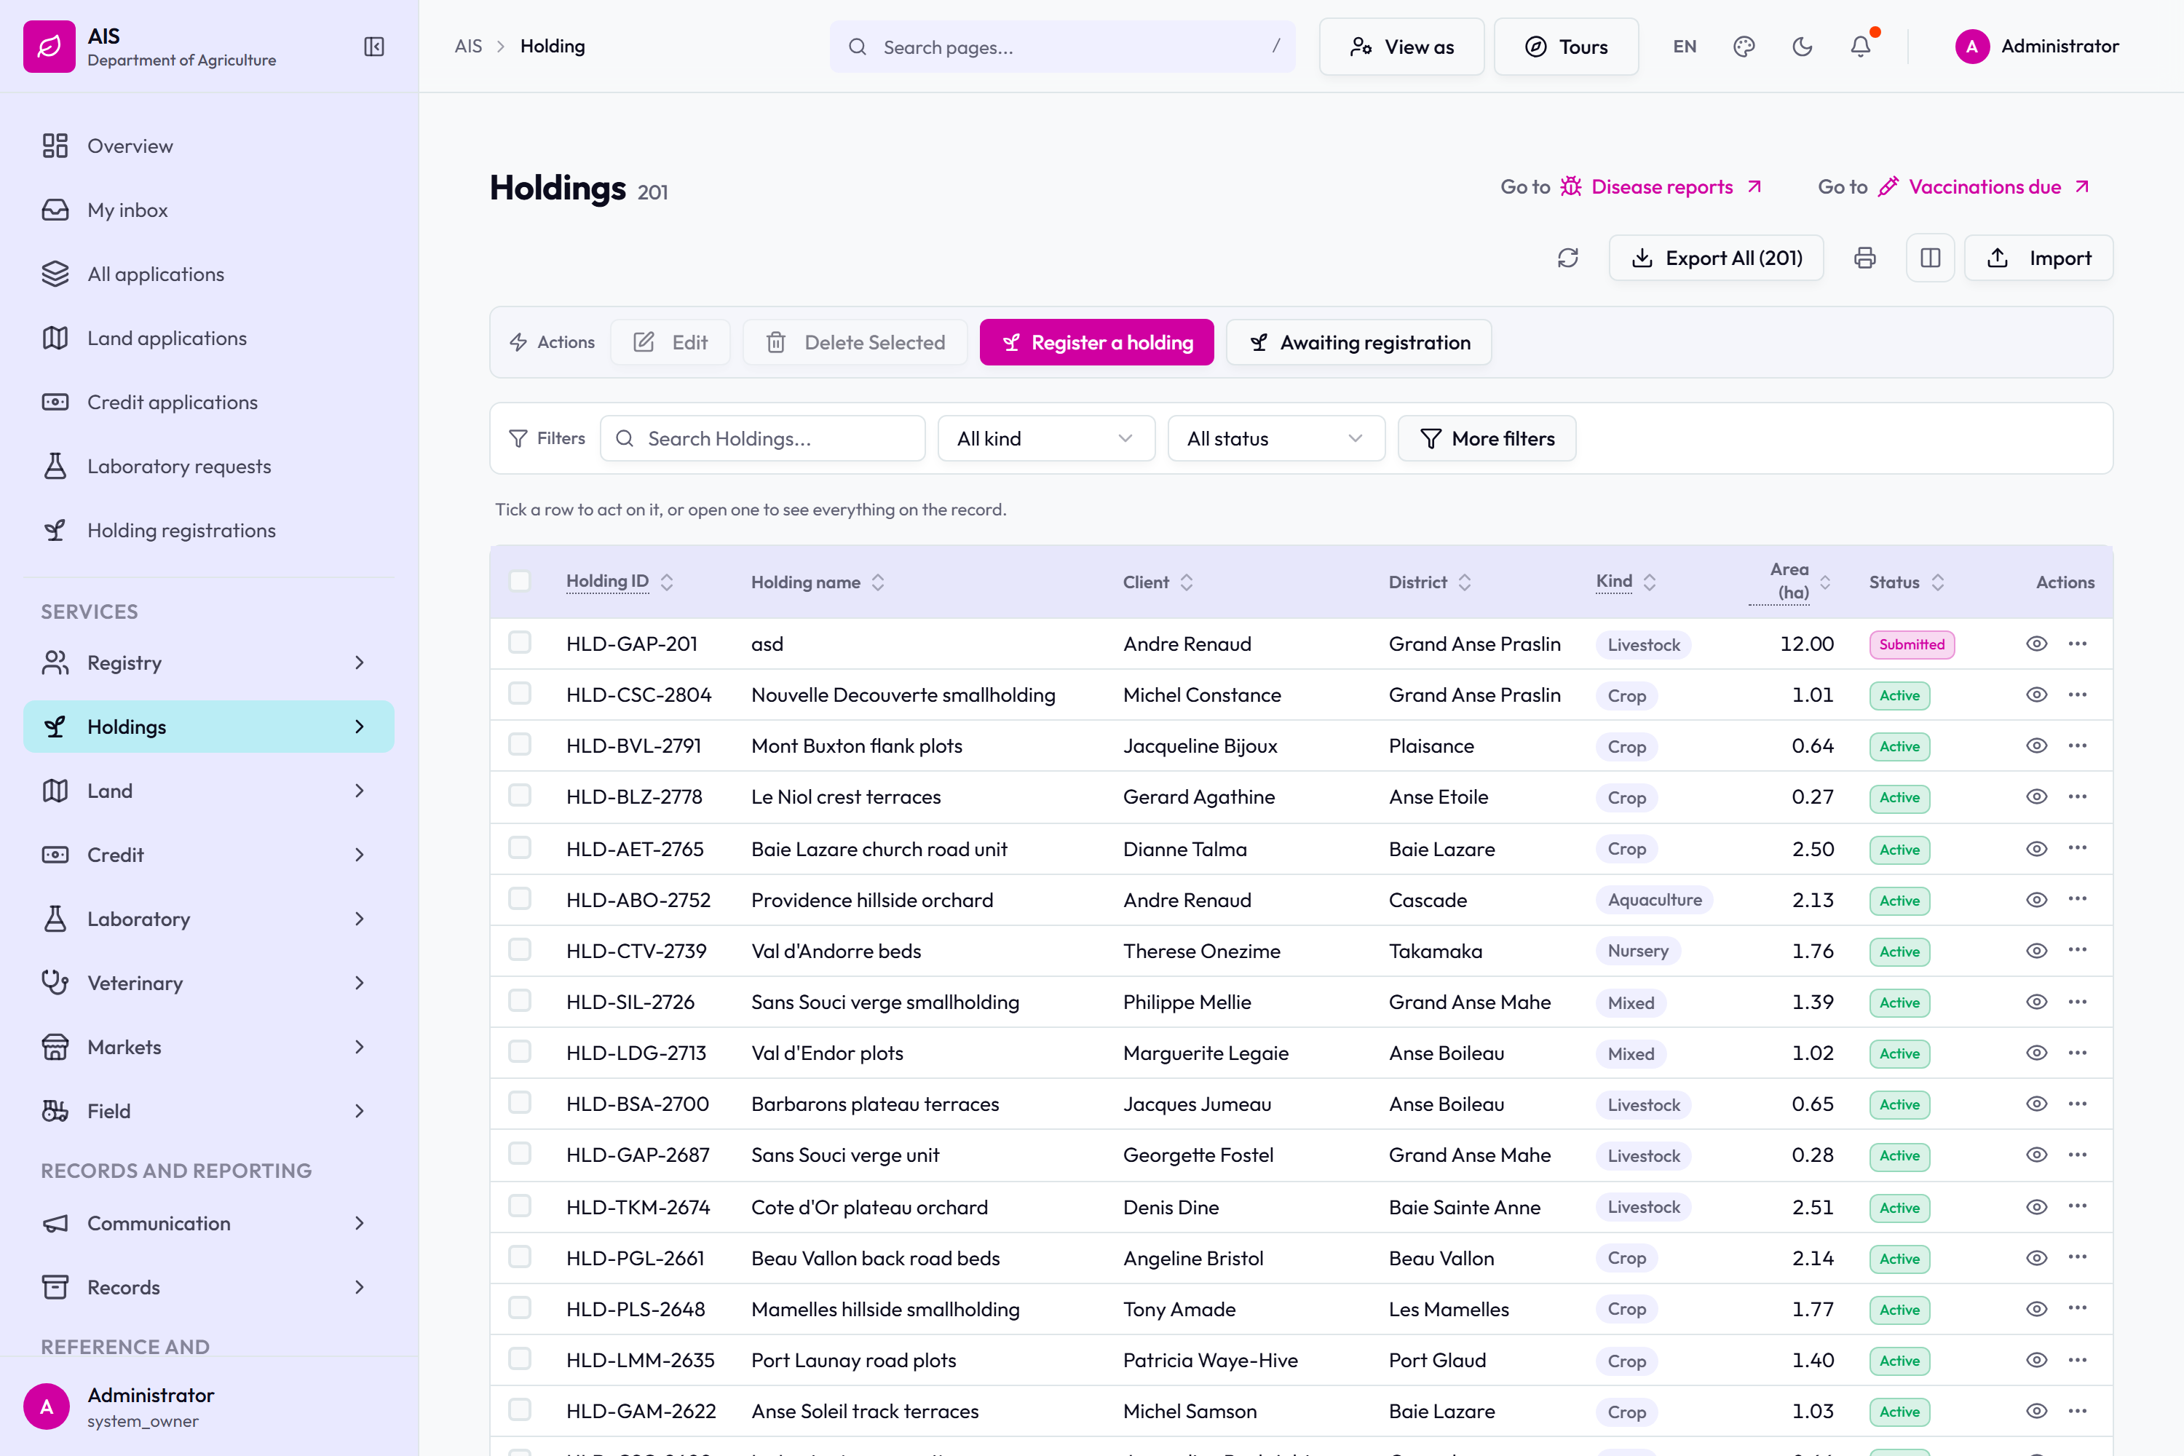Expand the Registry sidebar section
2184x1456 pixels.
209,663
